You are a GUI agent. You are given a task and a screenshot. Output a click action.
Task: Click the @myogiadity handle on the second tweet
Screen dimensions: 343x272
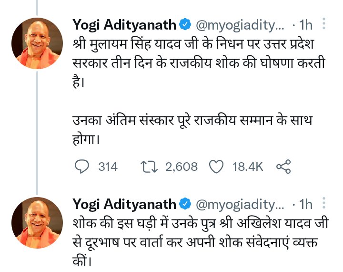coord(240,205)
